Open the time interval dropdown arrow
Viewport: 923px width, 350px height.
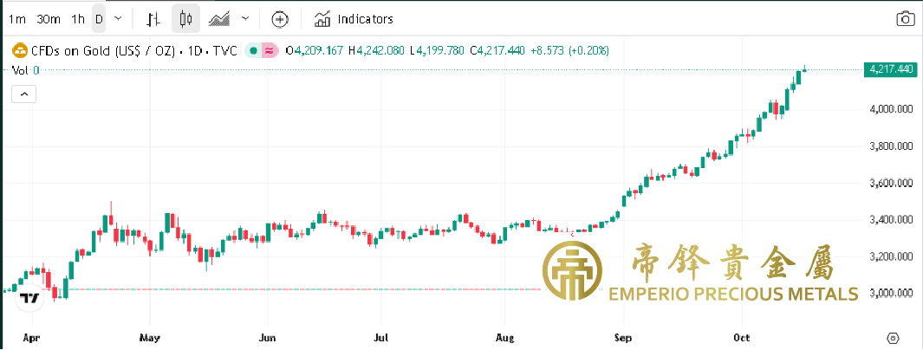click(118, 18)
